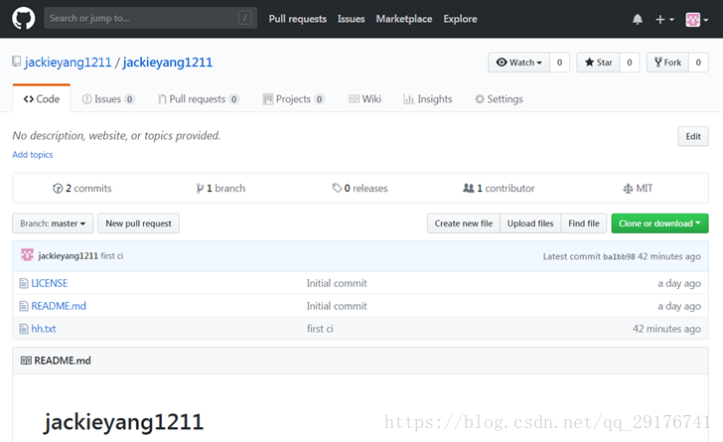Focus the Search or jump to field

pos(150,18)
